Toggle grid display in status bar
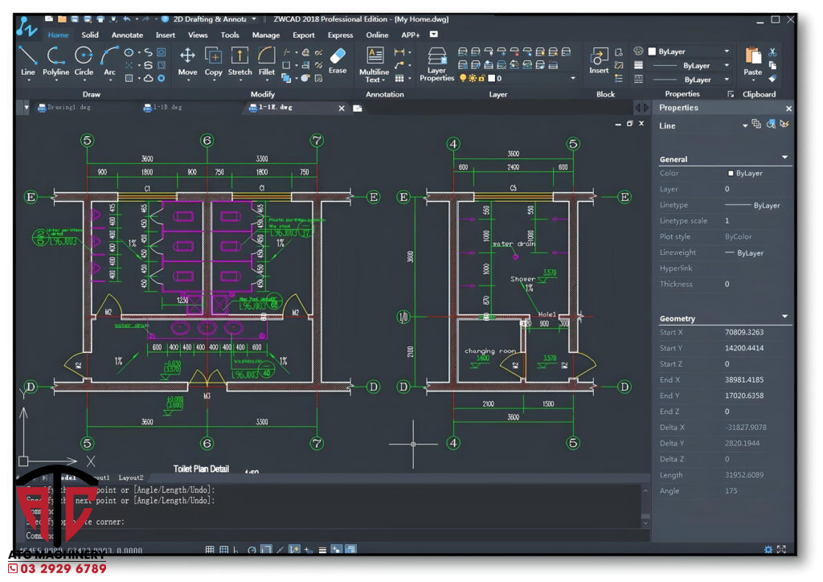 [x=223, y=550]
